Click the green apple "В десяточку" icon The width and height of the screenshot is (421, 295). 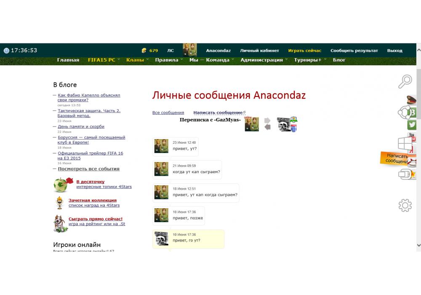[x=61, y=185]
